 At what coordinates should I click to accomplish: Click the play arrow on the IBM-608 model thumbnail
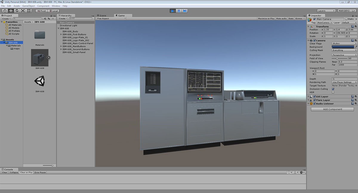49,57
